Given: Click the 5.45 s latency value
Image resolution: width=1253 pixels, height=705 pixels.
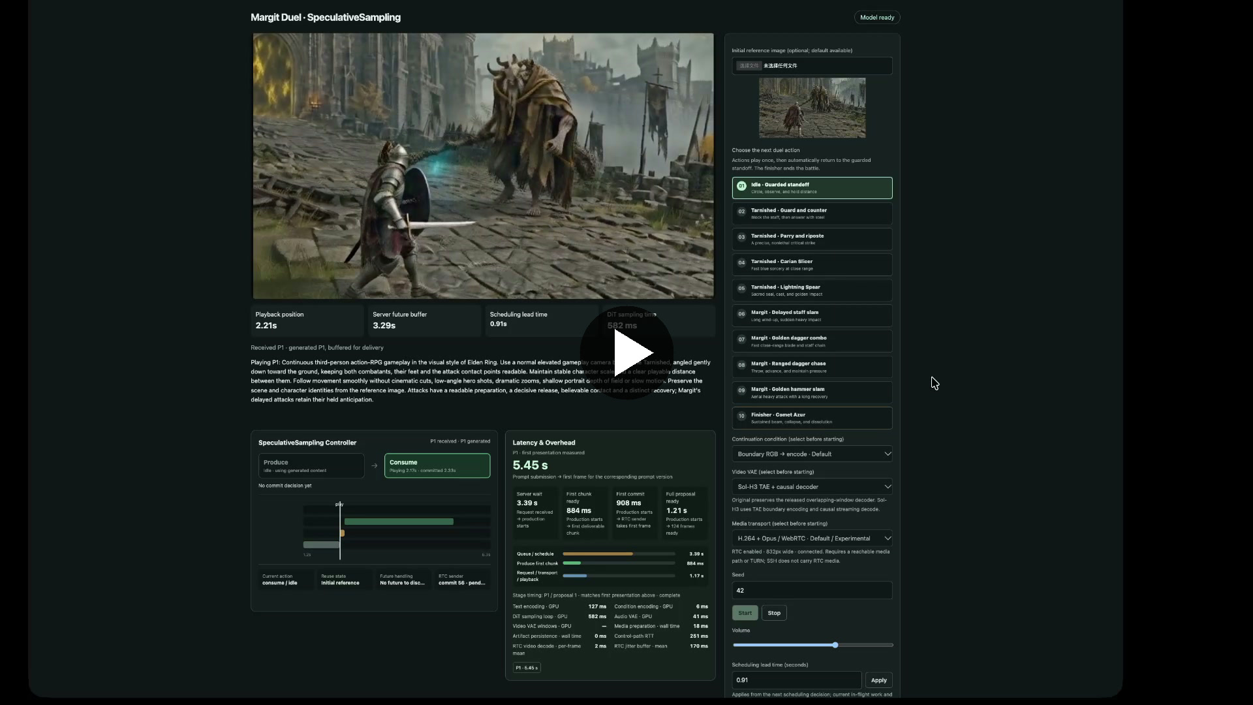Looking at the screenshot, I should point(530,465).
